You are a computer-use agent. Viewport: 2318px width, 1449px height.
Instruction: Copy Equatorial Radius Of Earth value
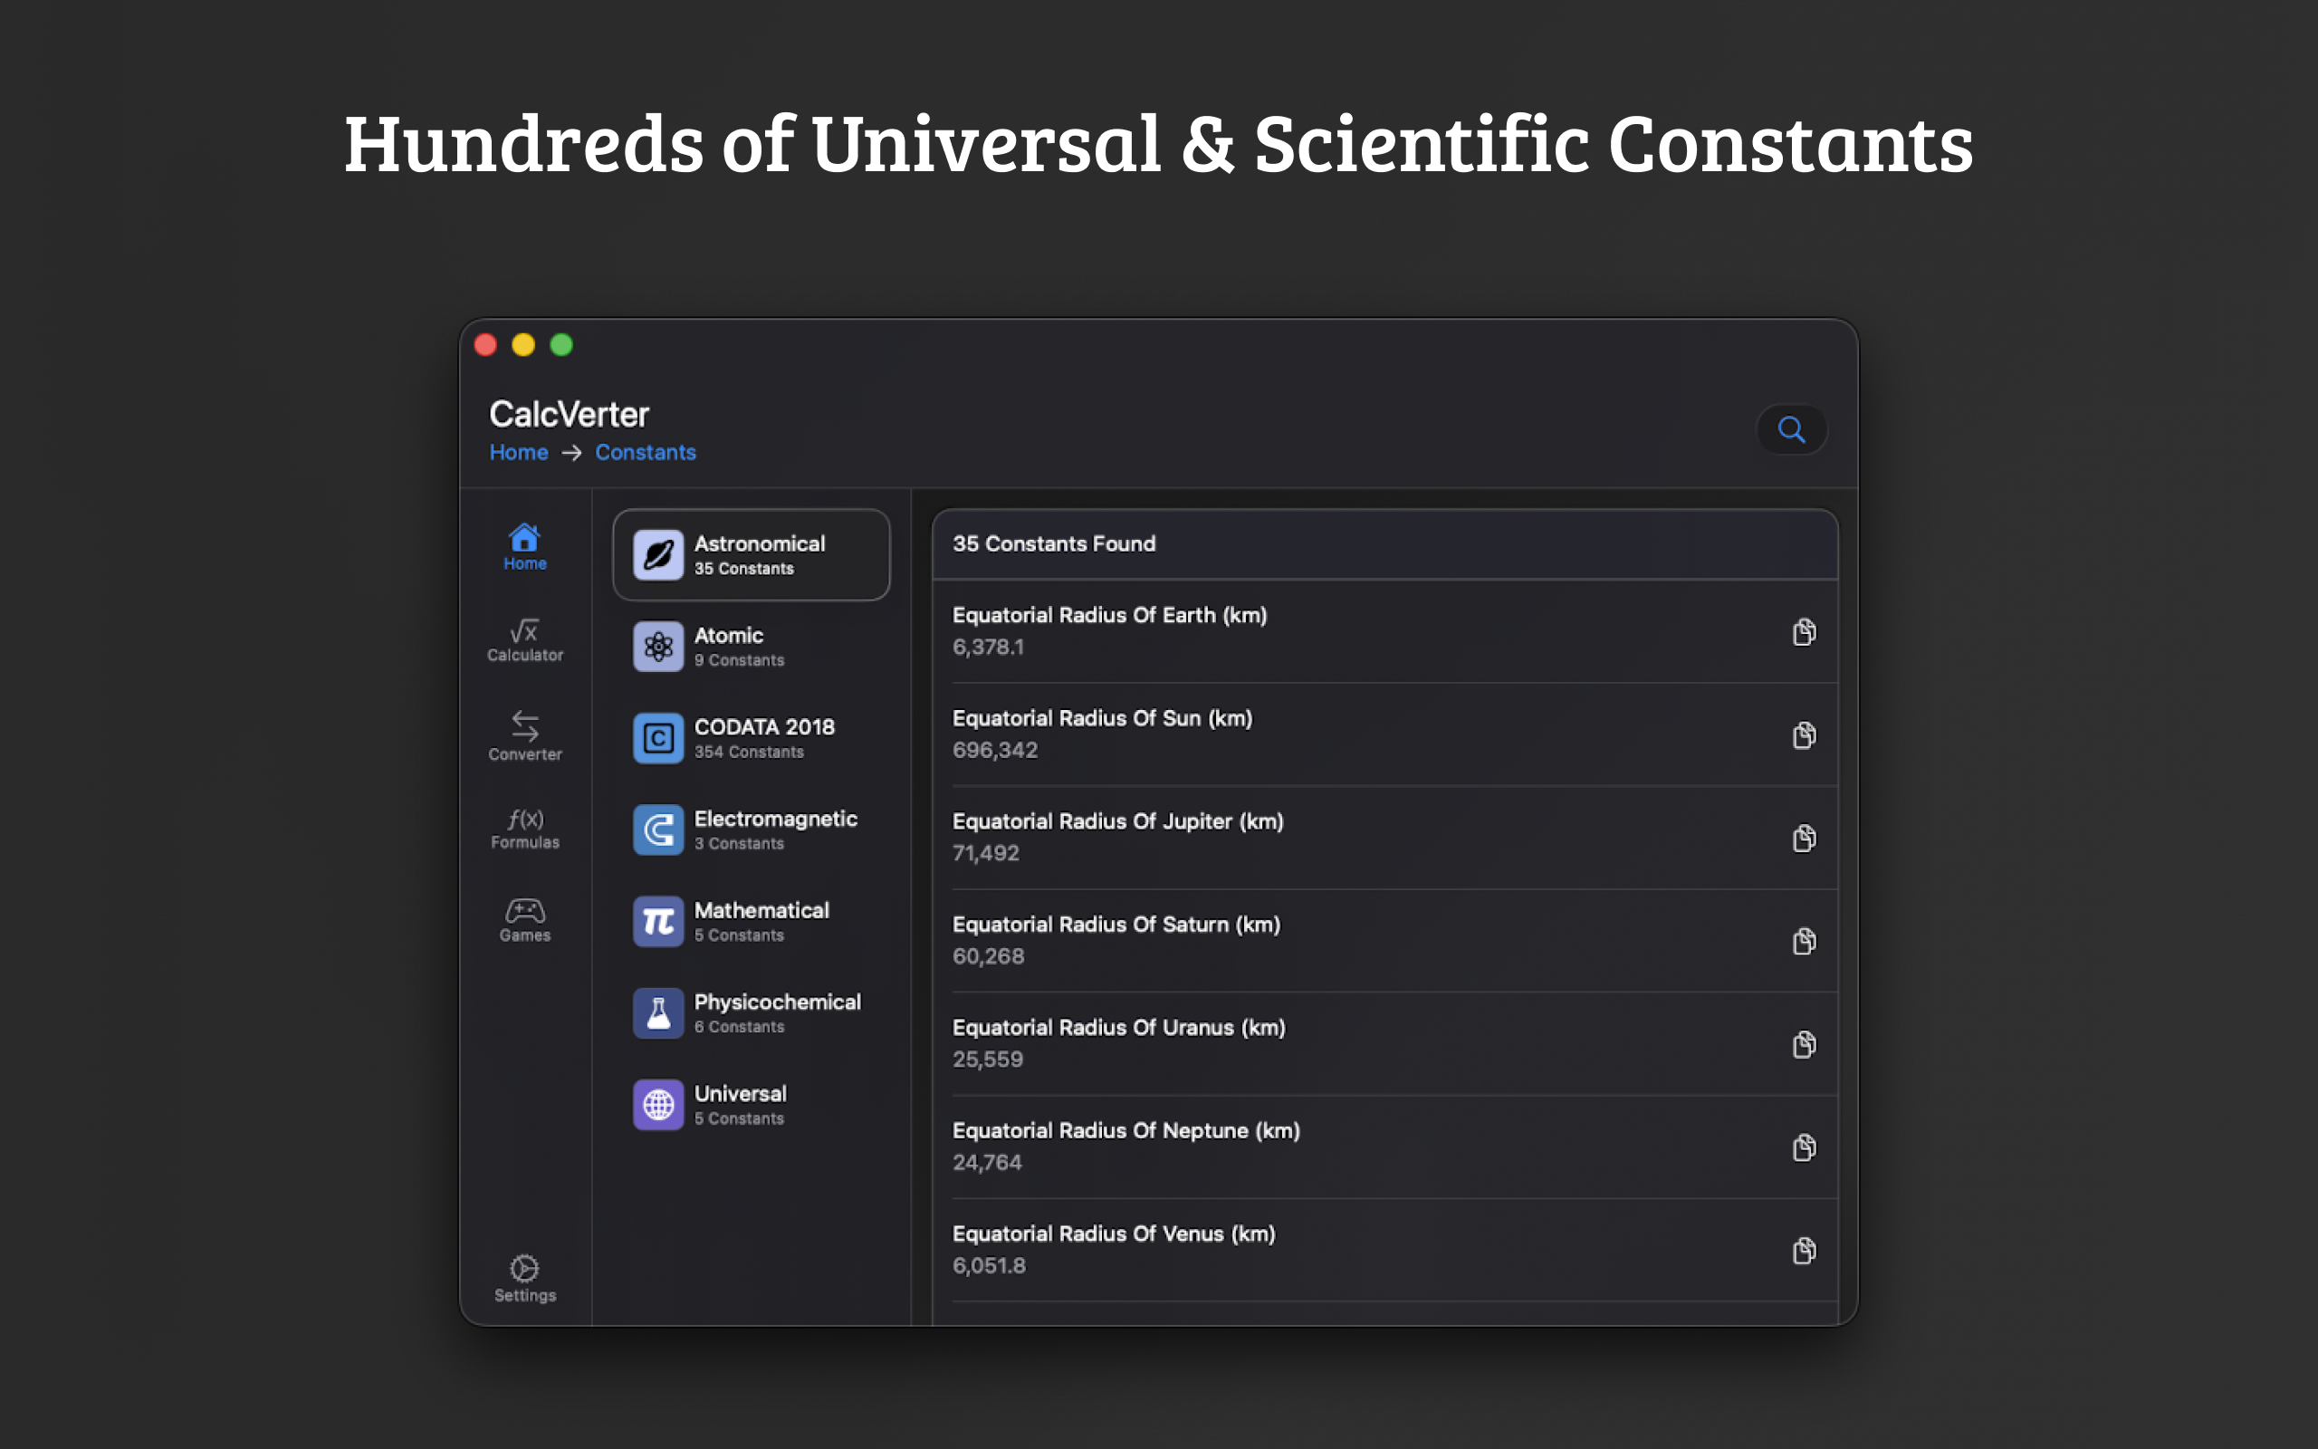tap(1804, 631)
